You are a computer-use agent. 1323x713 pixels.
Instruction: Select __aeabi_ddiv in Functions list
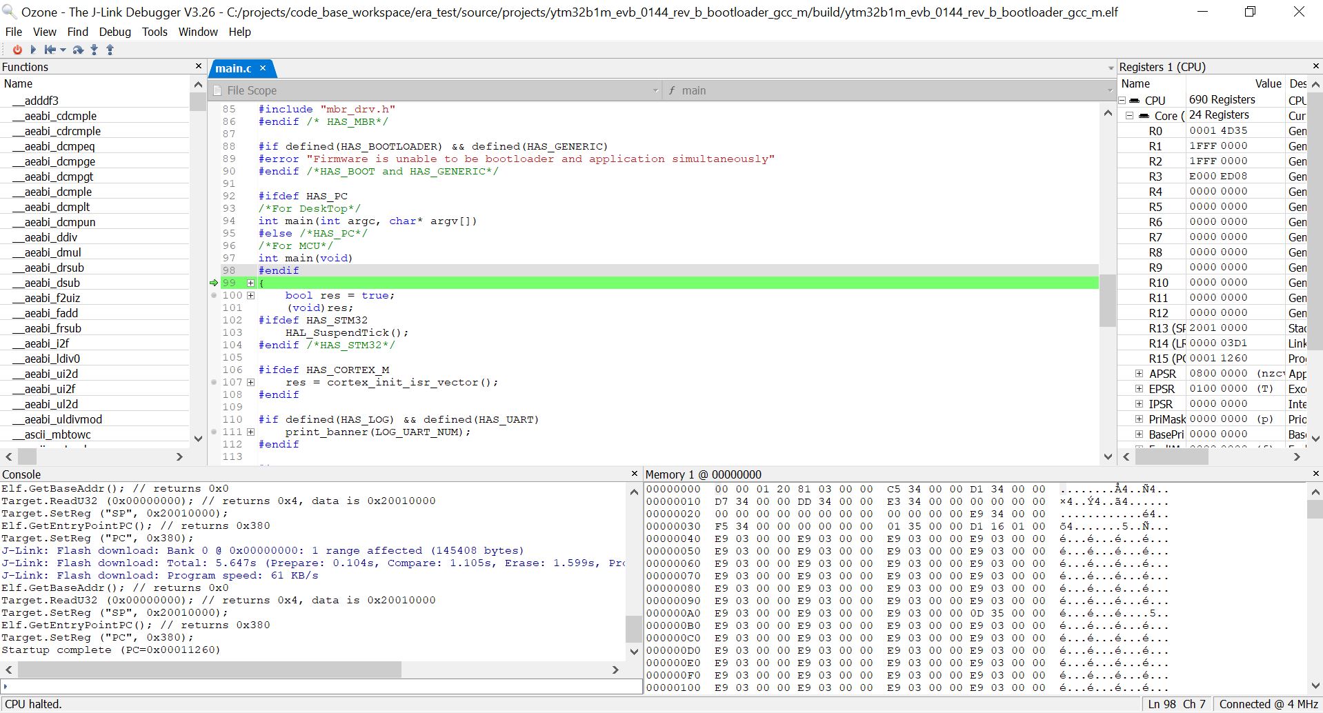(51, 237)
